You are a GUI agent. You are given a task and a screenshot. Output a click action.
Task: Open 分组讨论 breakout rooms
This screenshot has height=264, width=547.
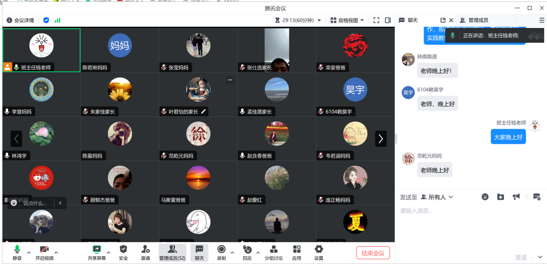[274, 252]
